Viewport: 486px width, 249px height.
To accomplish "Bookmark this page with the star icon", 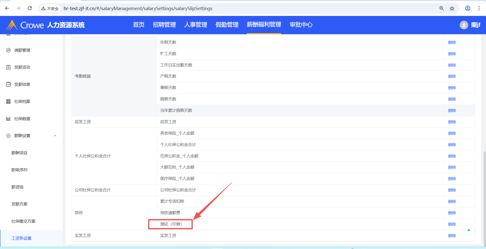I will (452, 8).
